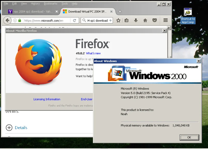
Task: Click search magnifier icon in search box
Action: 84,20
